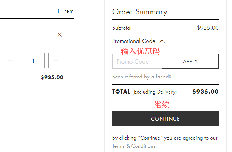Viewport: 232px width, 152px height.
Task: Click the '1 item' count text
Action: 65,11
